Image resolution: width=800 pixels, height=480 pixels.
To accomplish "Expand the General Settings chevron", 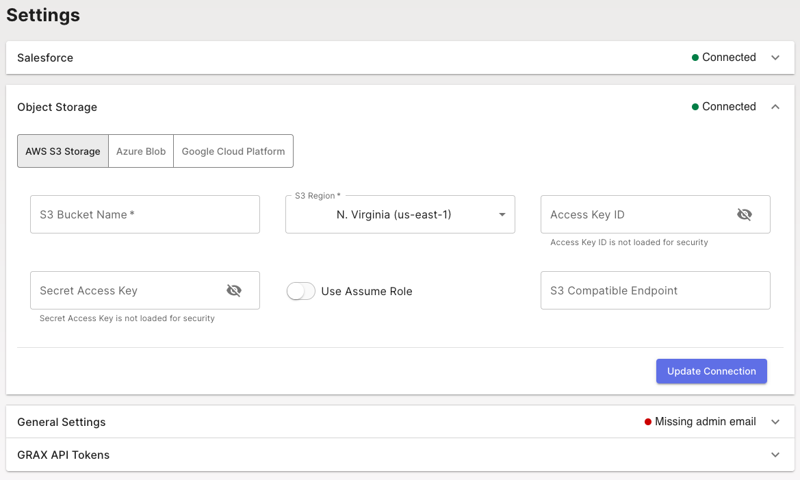I will click(x=775, y=422).
